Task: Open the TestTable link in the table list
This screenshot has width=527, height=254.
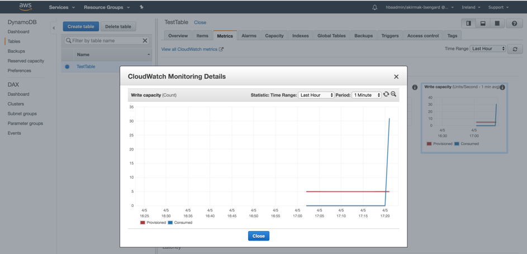Action: 86,67
